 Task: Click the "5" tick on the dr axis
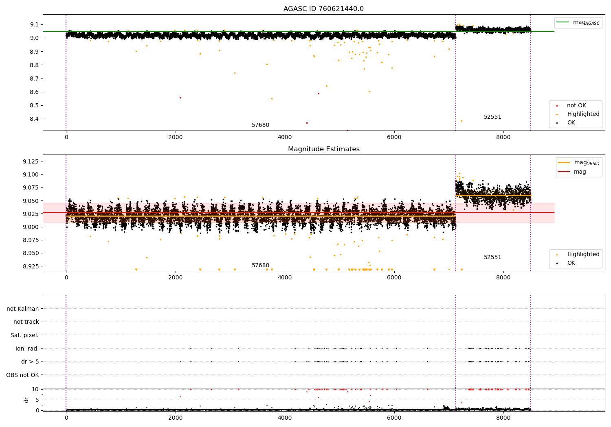tap(37, 400)
